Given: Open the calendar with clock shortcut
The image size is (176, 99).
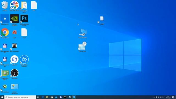Looking at the screenshot, I should click(82, 46).
